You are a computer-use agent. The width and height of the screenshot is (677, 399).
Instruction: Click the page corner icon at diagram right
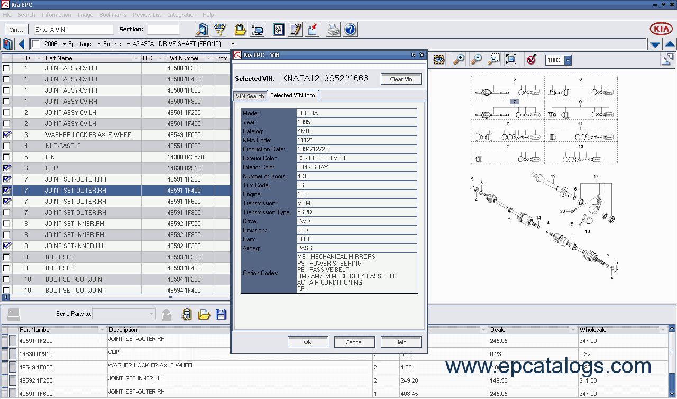(x=667, y=60)
